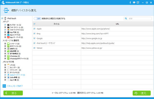Click the メモ notes icon
The image size is (154, 99).
click(x=8, y=65)
